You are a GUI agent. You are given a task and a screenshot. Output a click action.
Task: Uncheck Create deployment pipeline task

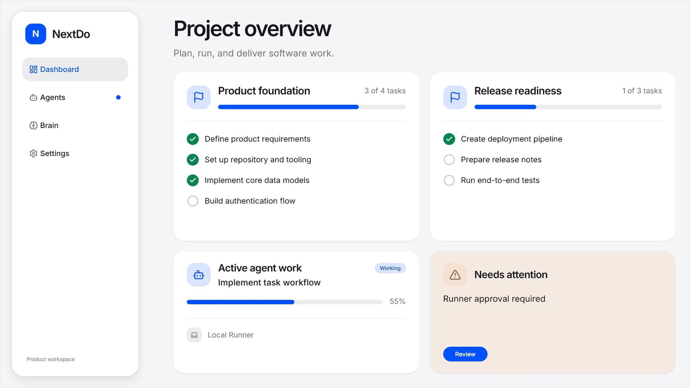pyautogui.click(x=449, y=139)
